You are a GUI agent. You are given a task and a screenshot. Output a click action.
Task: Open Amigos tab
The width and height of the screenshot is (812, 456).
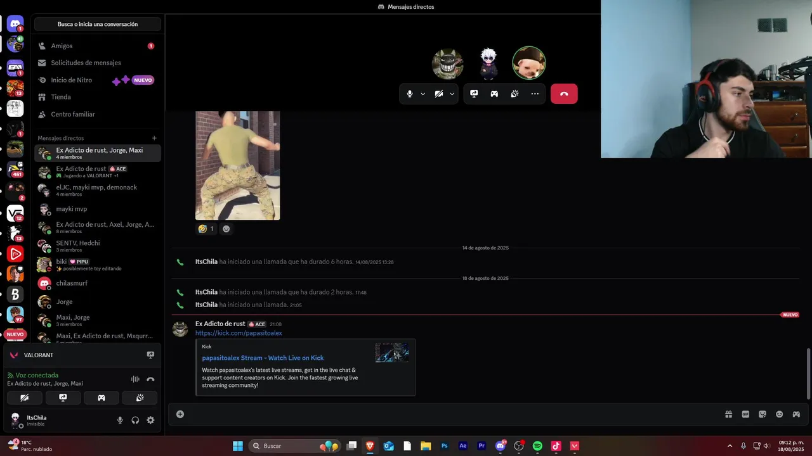coord(98,46)
